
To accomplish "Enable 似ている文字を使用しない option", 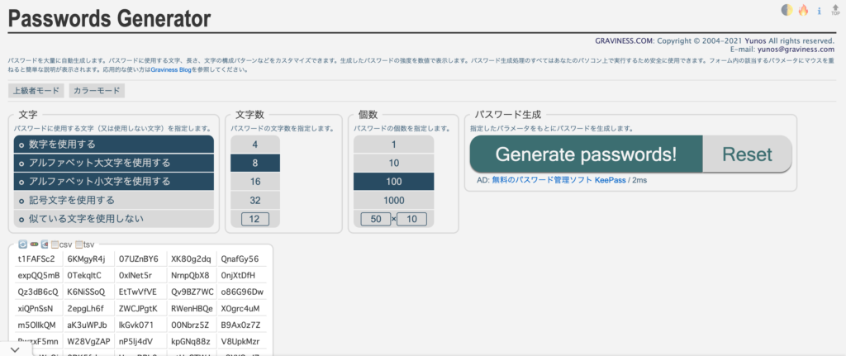I will (x=113, y=219).
